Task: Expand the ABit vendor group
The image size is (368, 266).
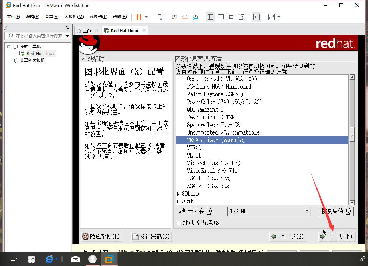Action: point(178,201)
